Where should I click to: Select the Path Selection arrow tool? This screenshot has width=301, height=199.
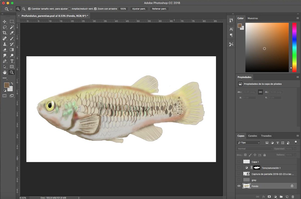tap(5, 67)
